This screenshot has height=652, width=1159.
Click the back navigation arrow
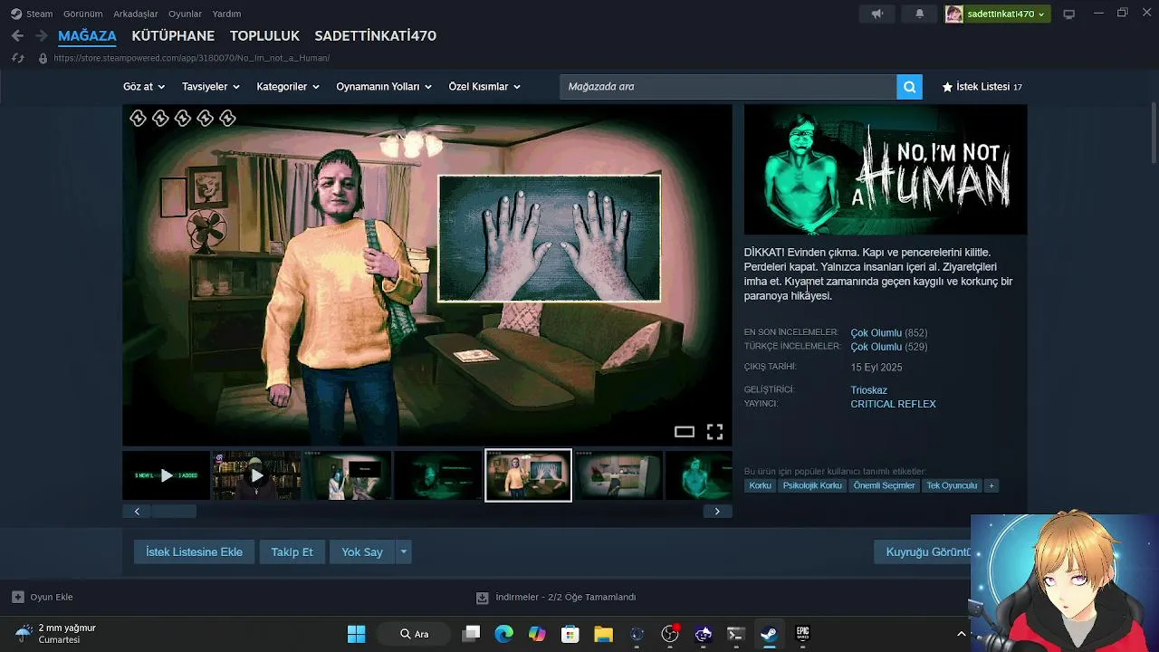[x=17, y=35]
